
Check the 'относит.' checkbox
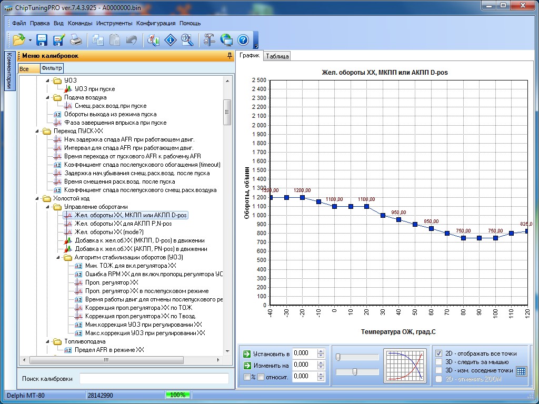261,377
